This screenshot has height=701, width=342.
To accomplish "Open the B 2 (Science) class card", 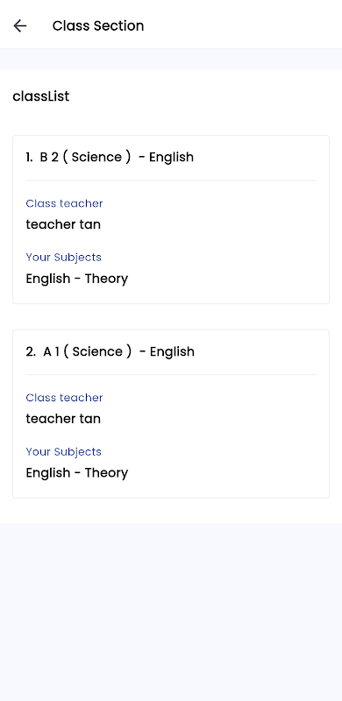I will click(x=171, y=220).
